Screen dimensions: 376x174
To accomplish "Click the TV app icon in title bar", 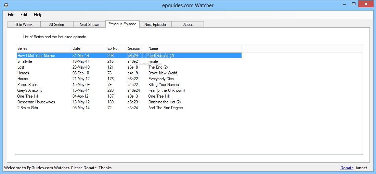I will point(6,5).
